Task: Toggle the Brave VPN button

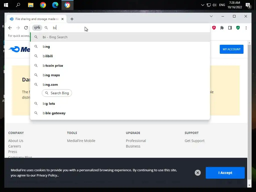Action: (x=37, y=28)
